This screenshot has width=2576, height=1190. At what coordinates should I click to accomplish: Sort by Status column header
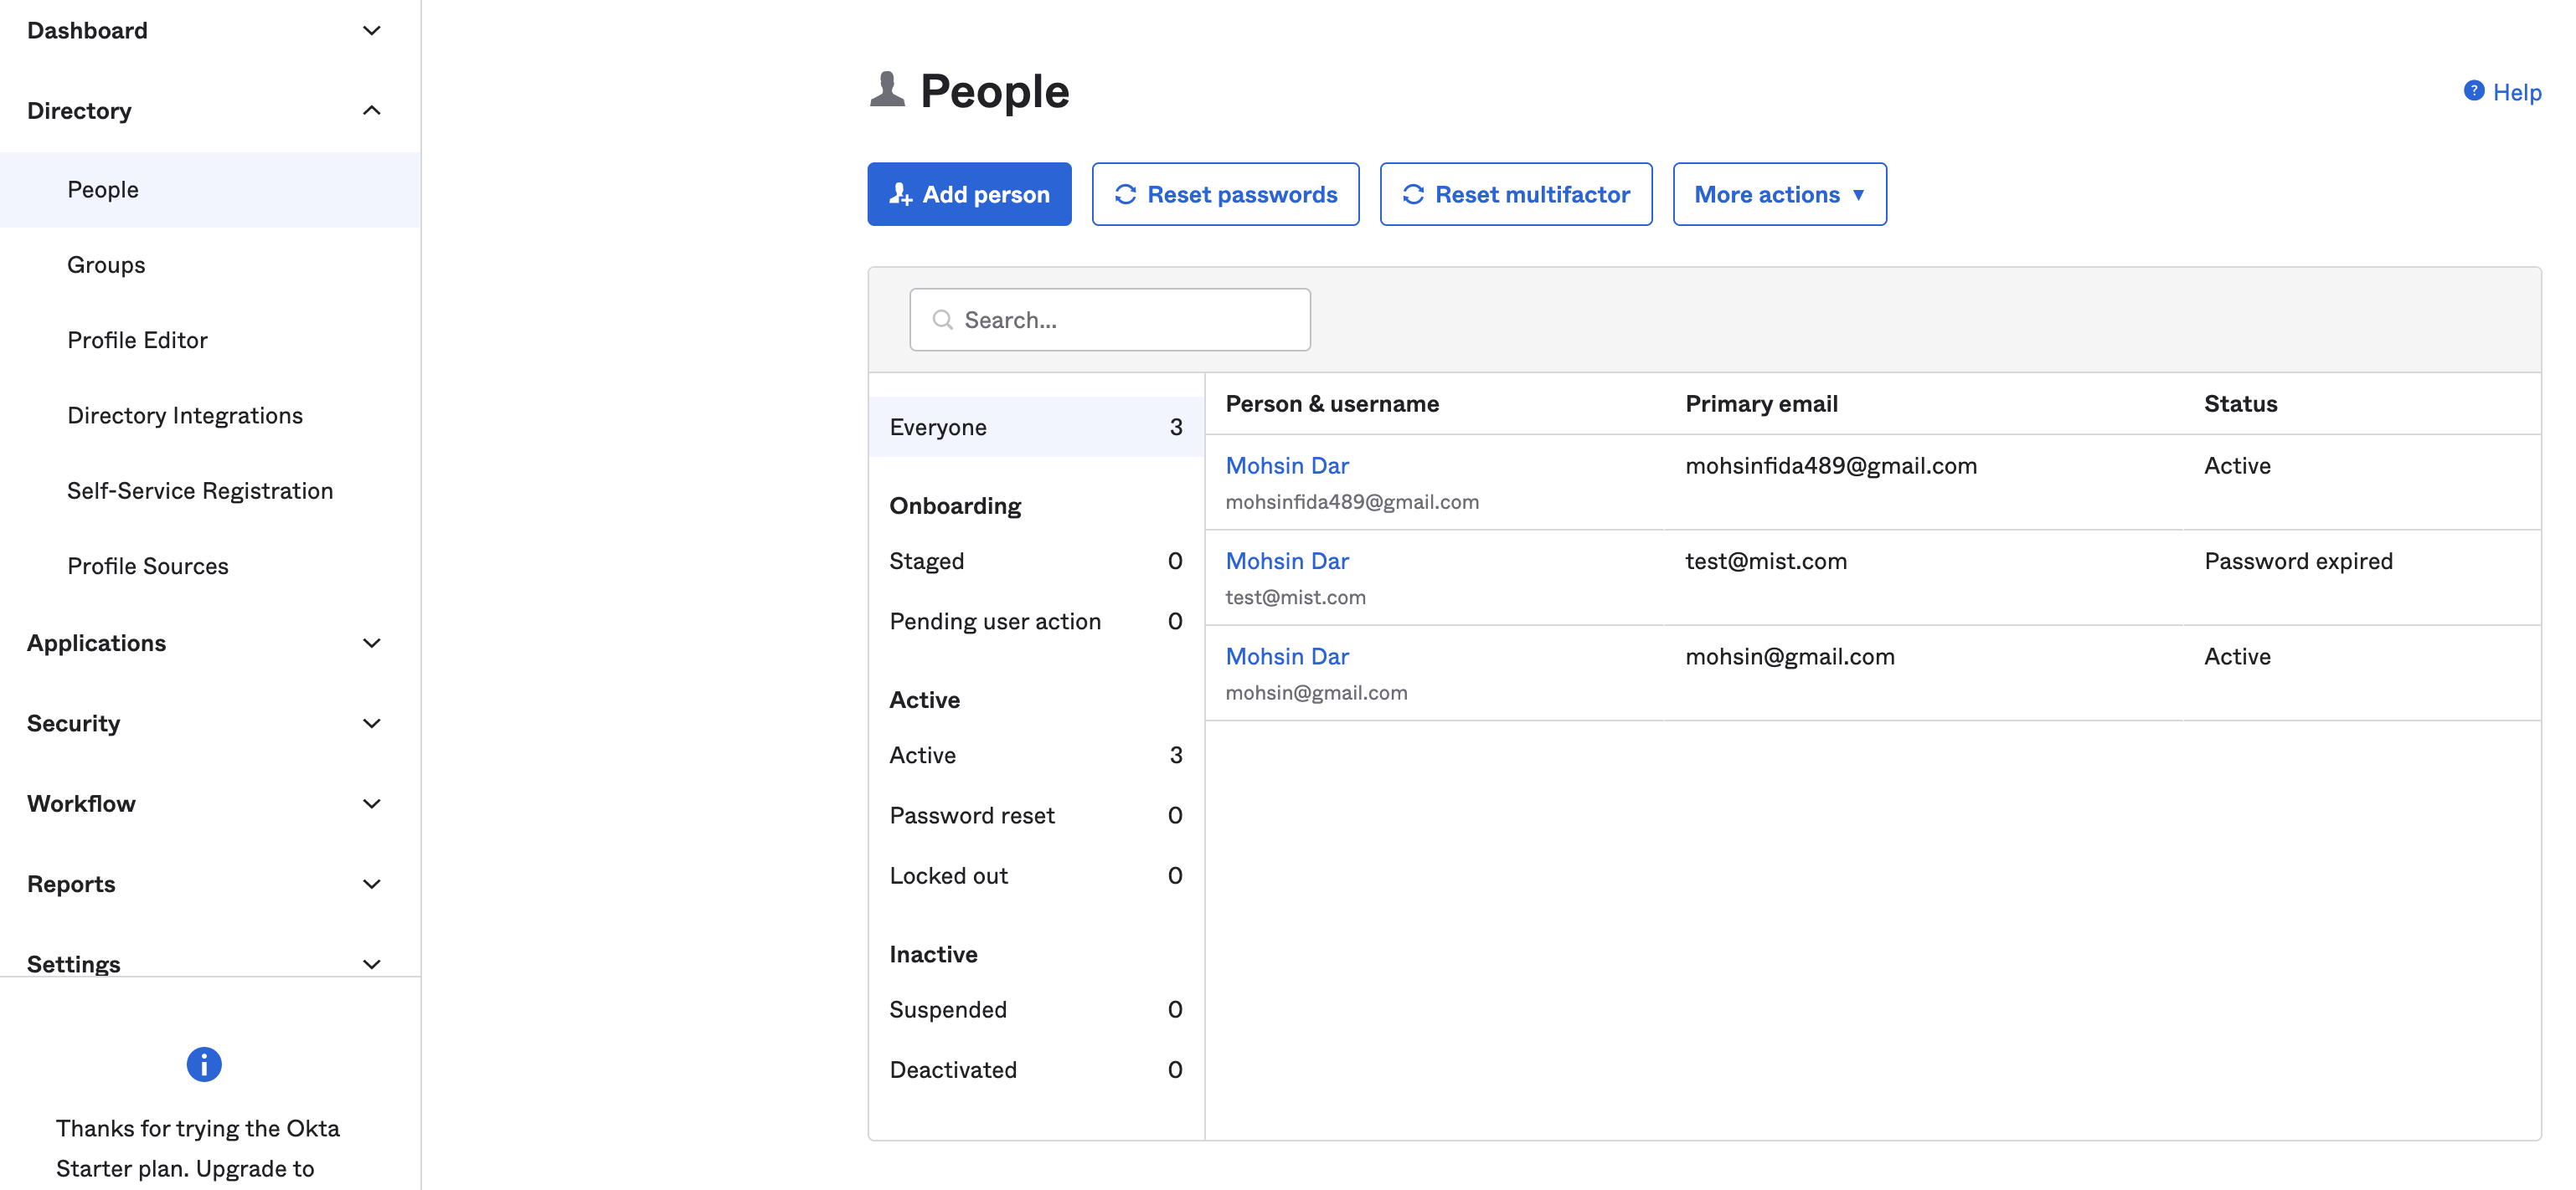pos(2240,403)
